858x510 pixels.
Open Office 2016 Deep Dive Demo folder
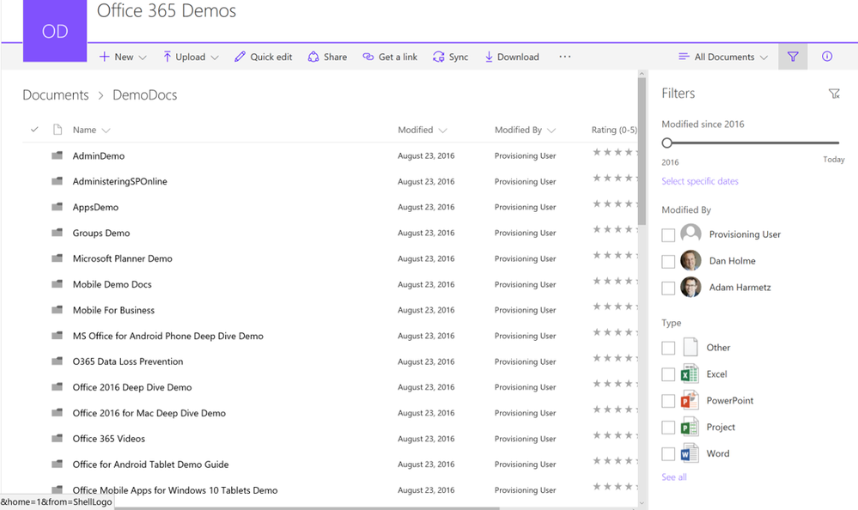coord(132,387)
